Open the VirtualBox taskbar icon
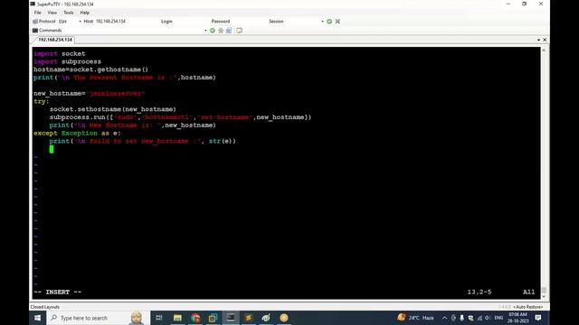The image size is (579, 325). [214, 318]
